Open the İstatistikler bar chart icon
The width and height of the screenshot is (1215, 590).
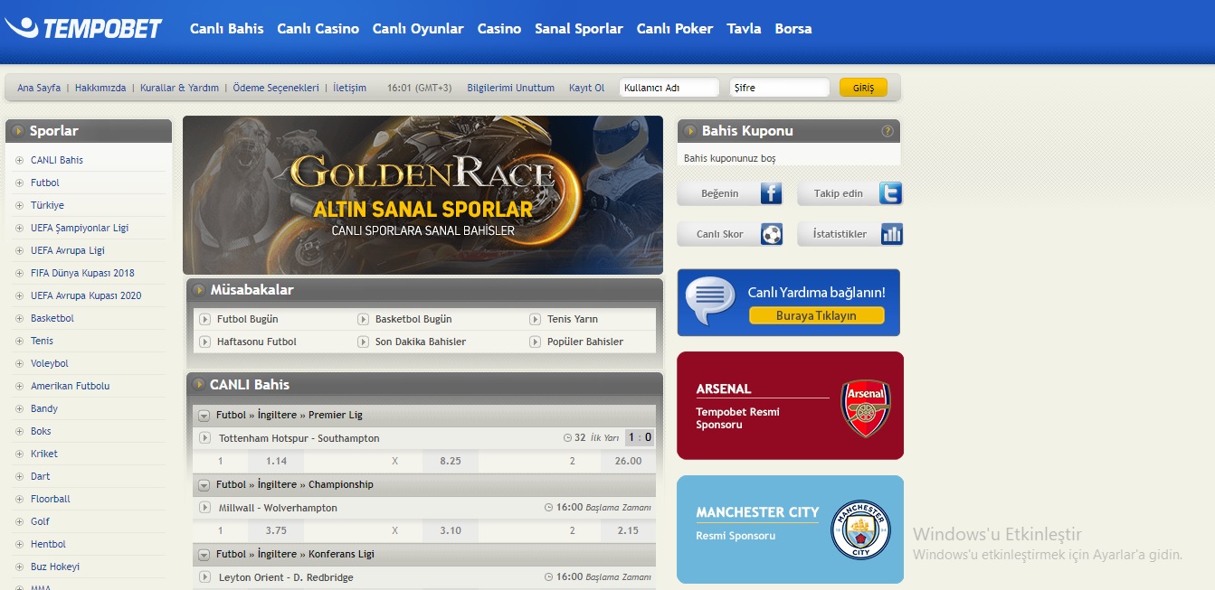tap(891, 234)
